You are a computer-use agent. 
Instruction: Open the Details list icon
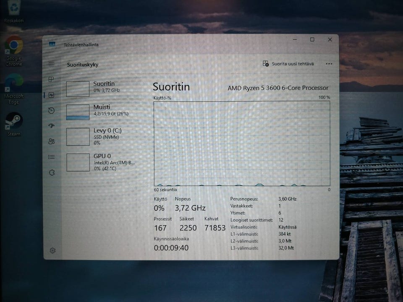coord(51,156)
